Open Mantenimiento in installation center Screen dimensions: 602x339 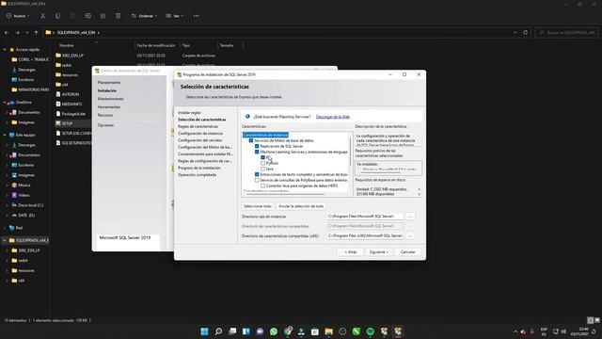(x=111, y=99)
